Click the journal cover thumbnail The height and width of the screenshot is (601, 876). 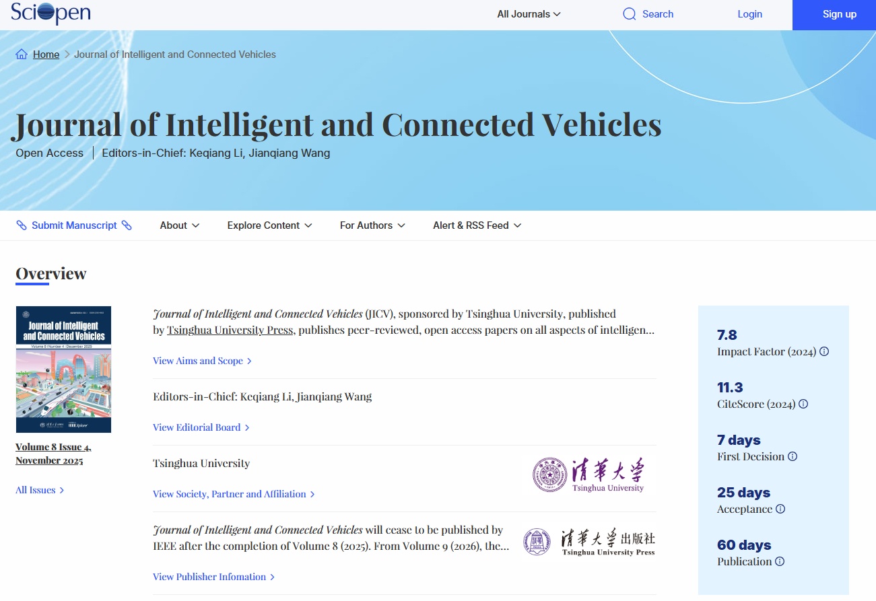click(63, 369)
